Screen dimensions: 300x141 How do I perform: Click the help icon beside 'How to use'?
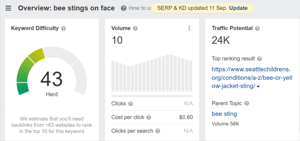pyautogui.click(x=124, y=8)
